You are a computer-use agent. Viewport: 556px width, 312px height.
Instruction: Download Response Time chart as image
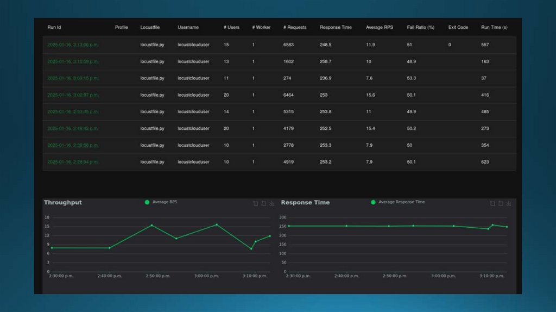[x=509, y=203]
